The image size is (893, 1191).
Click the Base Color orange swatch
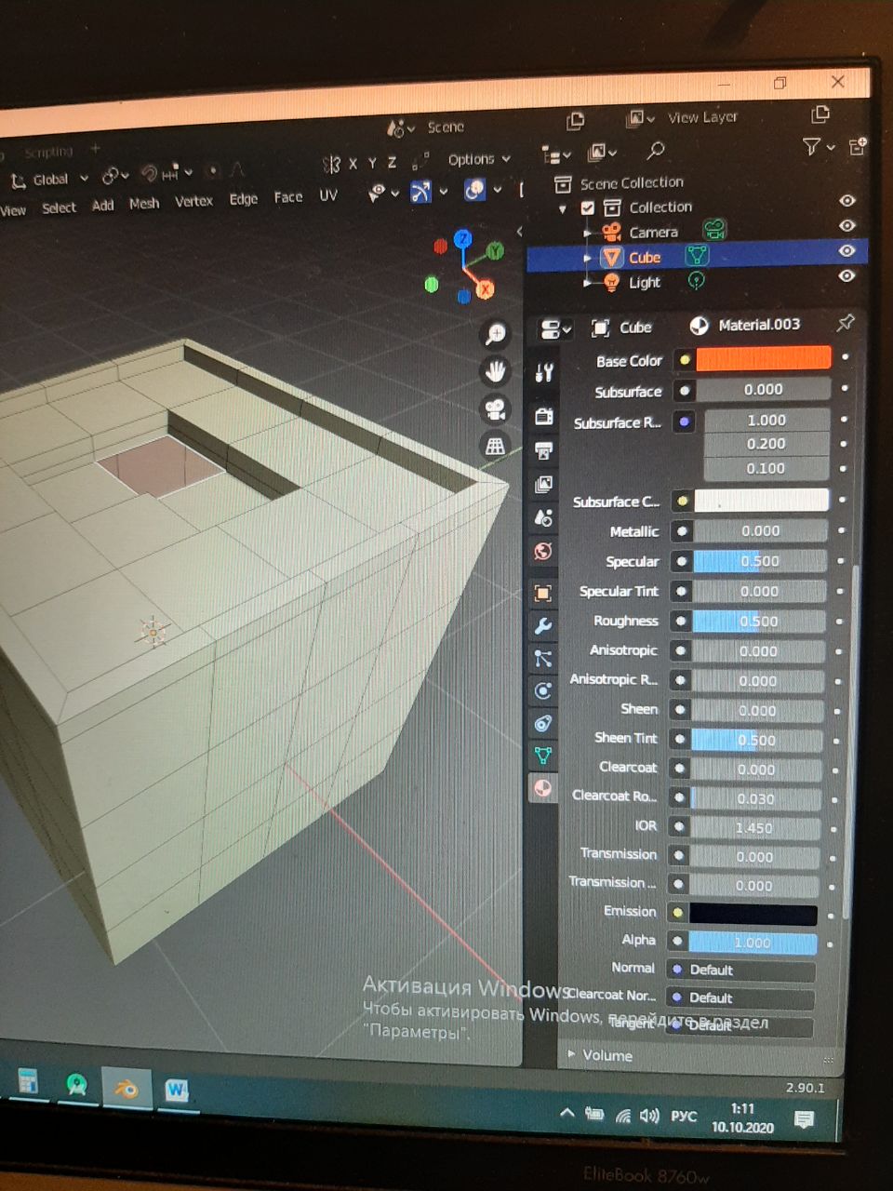pos(763,358)
